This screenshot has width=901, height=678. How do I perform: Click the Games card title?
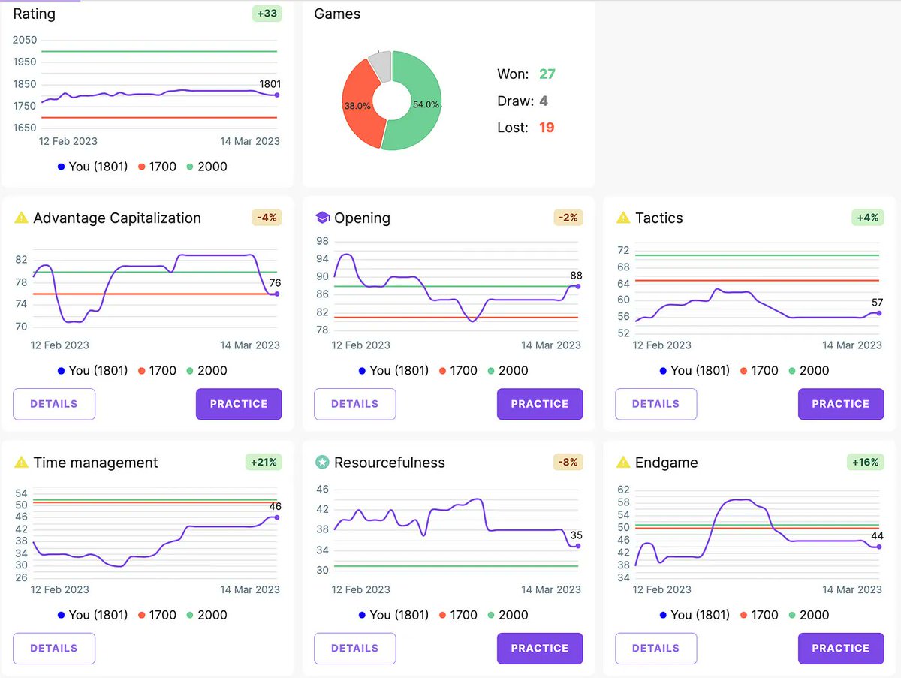click(x=337, y=14)
